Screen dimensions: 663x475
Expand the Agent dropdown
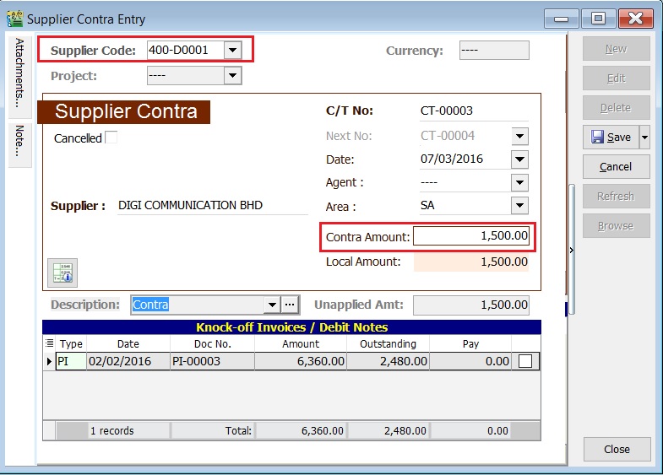tap(519, 183)
